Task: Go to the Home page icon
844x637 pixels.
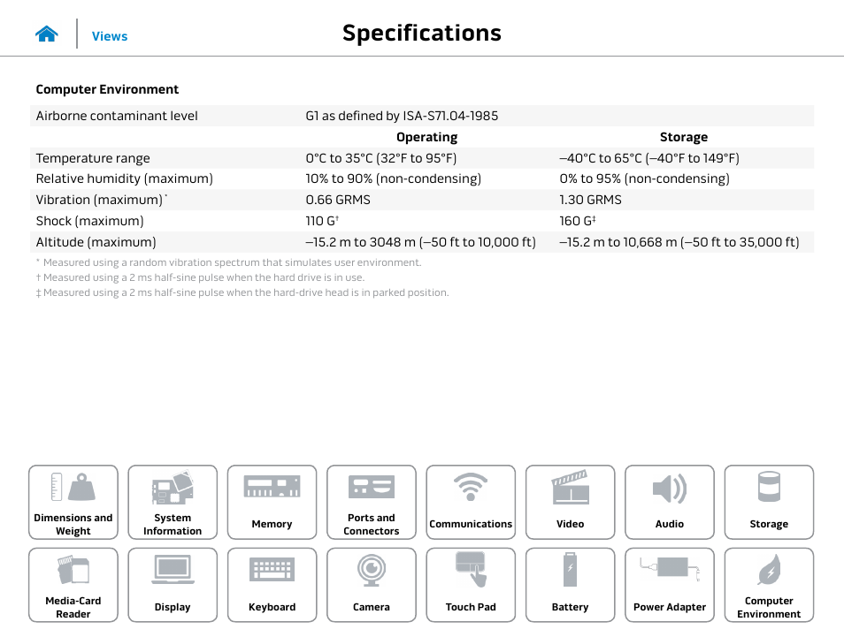Action: pos(47,34)
